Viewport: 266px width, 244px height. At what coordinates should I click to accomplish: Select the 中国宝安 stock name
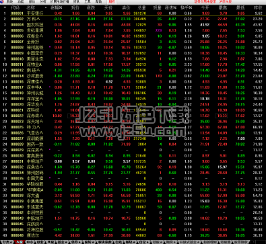35,53
